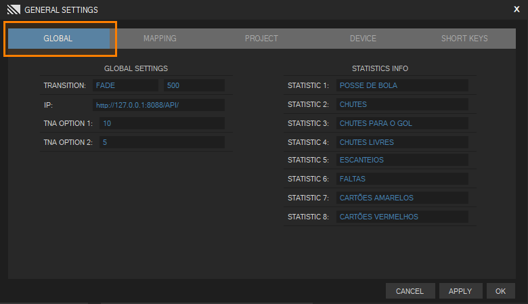Switch to the Global tab

[58, 39]
